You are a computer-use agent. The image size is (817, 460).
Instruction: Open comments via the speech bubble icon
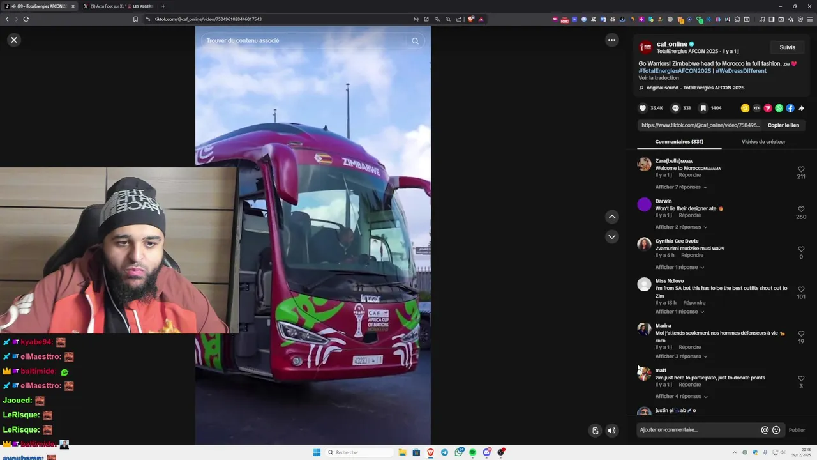(675, 108)
